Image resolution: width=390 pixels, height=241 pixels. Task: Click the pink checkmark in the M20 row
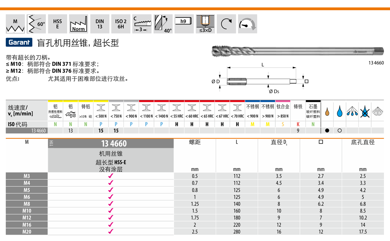(110, 231)
